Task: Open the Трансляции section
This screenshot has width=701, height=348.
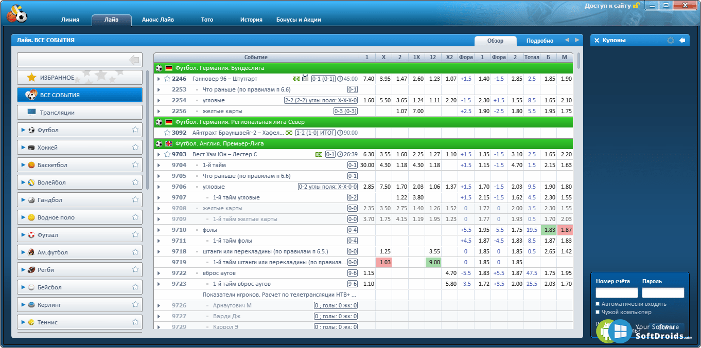Action: pyautogui.click(x=79, y=113)
